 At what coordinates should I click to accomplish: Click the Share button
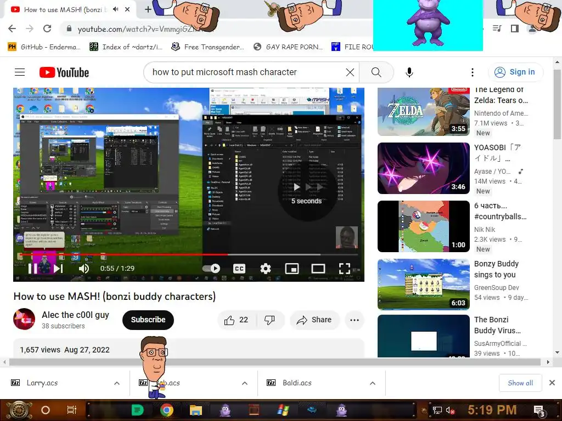[x=314, y=320]
